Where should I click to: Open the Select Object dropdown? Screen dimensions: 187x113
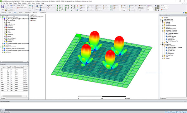coord(22,6)
